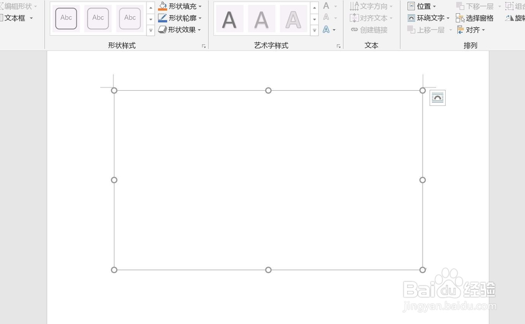Screen dimensions: 525x324
Task: Open the Text Effects dropdown arrow
Action: click(x=334, y=30)
